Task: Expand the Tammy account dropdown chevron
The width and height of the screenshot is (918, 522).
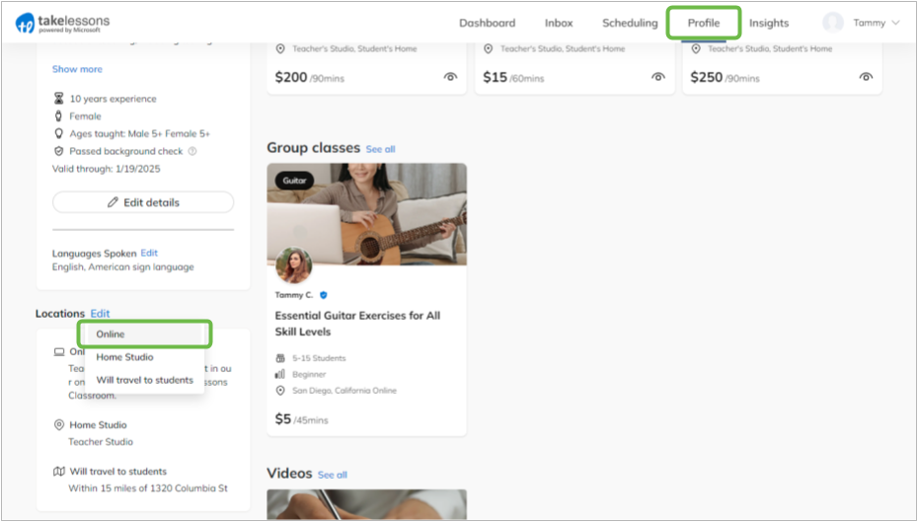Action: (x=895, y=23)
